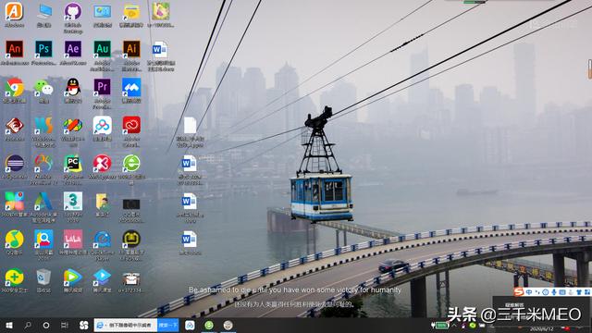Open the photo thumbnail file near Recycle Bin
The height and width of the screenshot is (333, 592).
[x=131, y=279]
